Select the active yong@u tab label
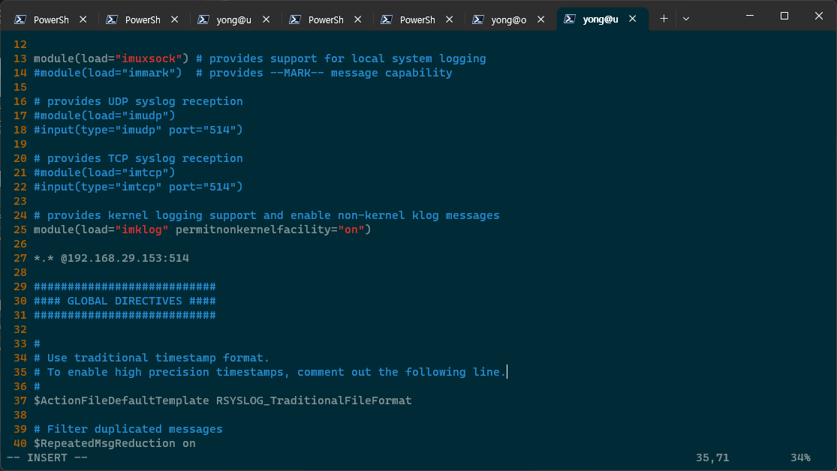Viewport: 837px width, 471px height. coord(601,19)
